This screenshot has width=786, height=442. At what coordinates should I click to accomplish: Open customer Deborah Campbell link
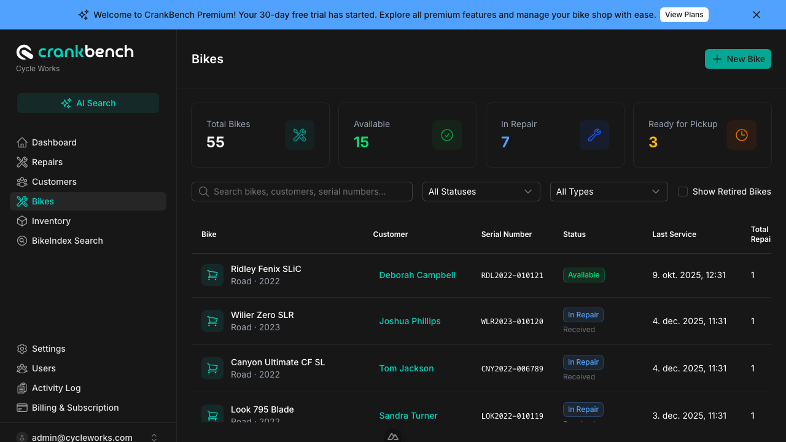tap(417, 275)
